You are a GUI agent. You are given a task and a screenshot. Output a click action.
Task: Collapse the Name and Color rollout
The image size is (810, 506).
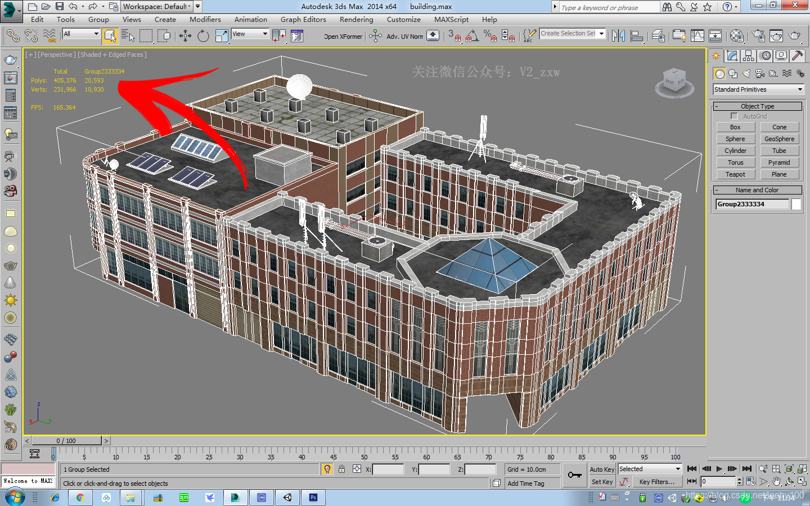point(757,190)
